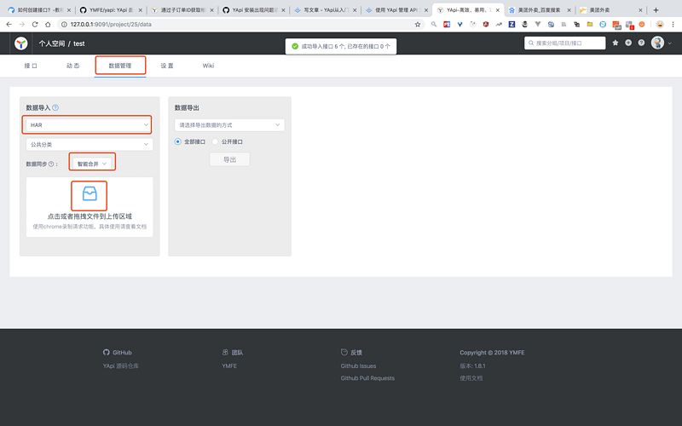The height and width of the screenshot is (426, 682).
Task: Open the Github Pull Requests footer link
Action: tap(367, 378)
